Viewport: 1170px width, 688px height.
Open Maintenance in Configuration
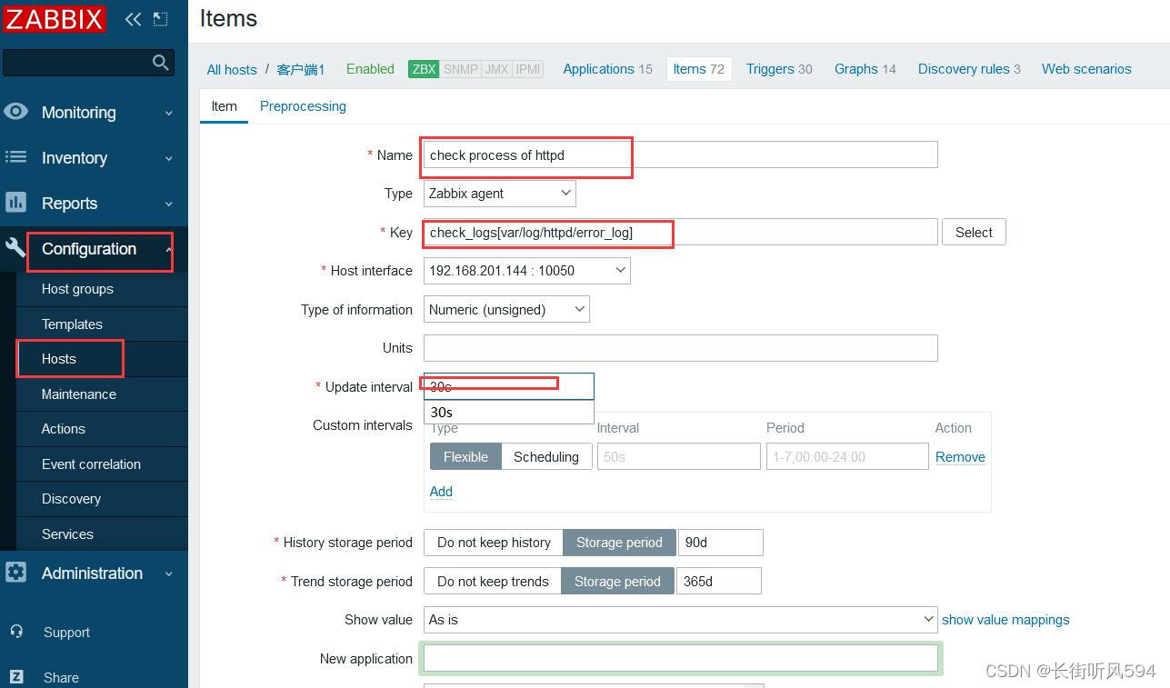[102, 394]
